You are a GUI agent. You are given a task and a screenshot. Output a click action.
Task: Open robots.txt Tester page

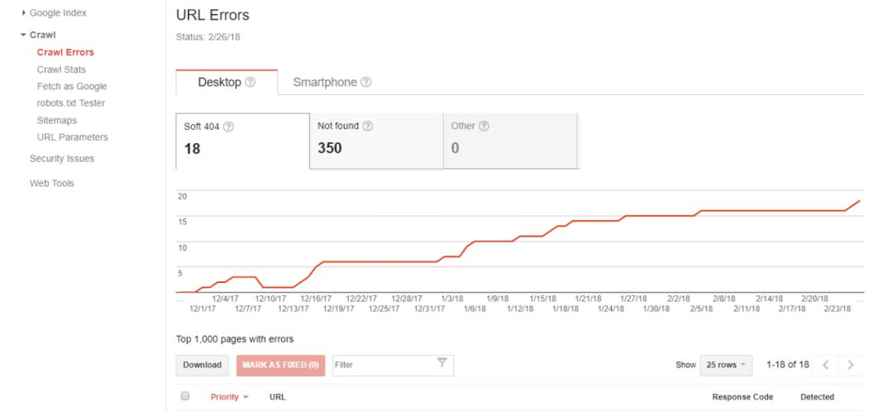(x=71, y=103)
